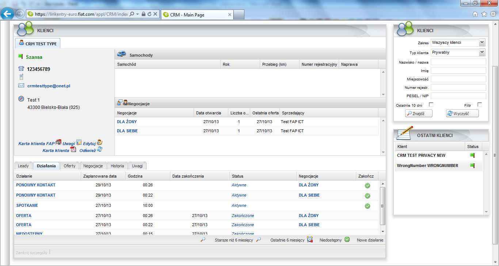Click the Znajdź search button
Image resolution: width=499 pixels, height=266 pixels.
coord(419,114)
